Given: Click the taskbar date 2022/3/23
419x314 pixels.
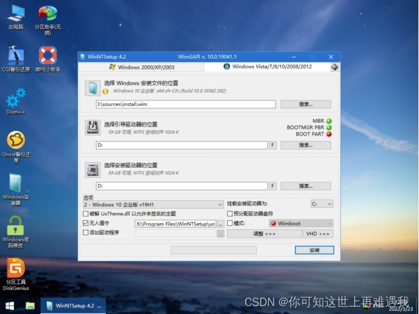Looking at the screenshot, I should pyautogui.click(x=401, y=309).
